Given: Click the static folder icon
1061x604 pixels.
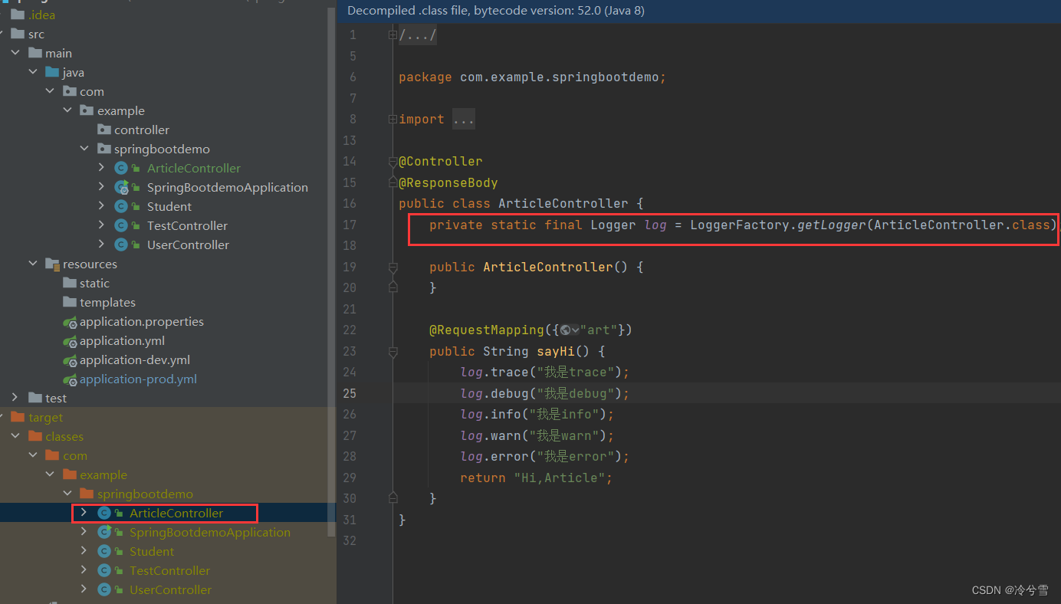Looking at the screenshot, I should click(x=70, y=283).
